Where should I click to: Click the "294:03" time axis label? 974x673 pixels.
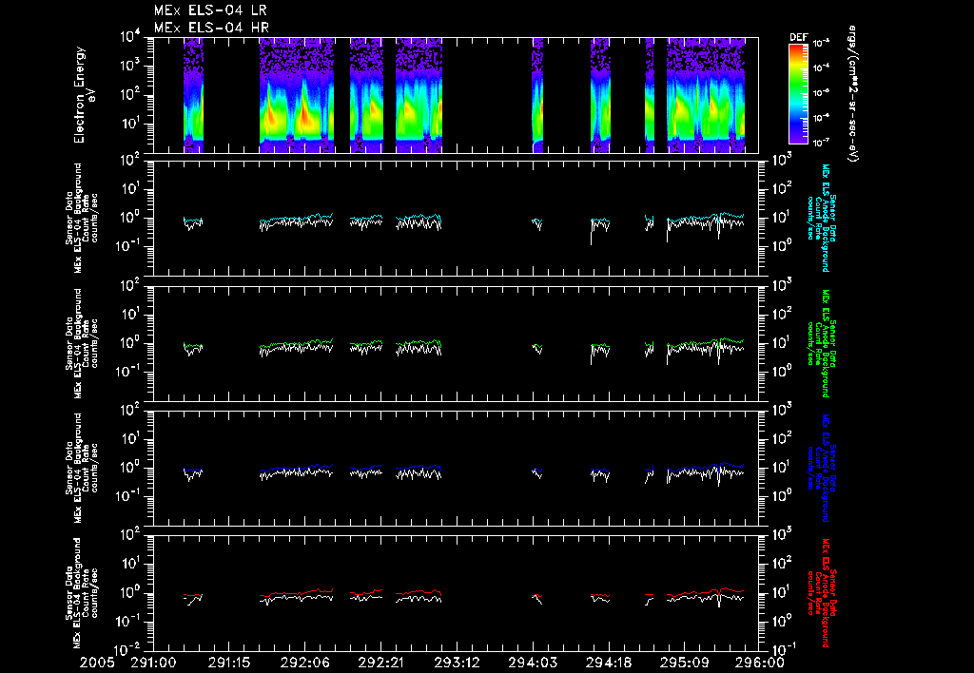point(532,663)
